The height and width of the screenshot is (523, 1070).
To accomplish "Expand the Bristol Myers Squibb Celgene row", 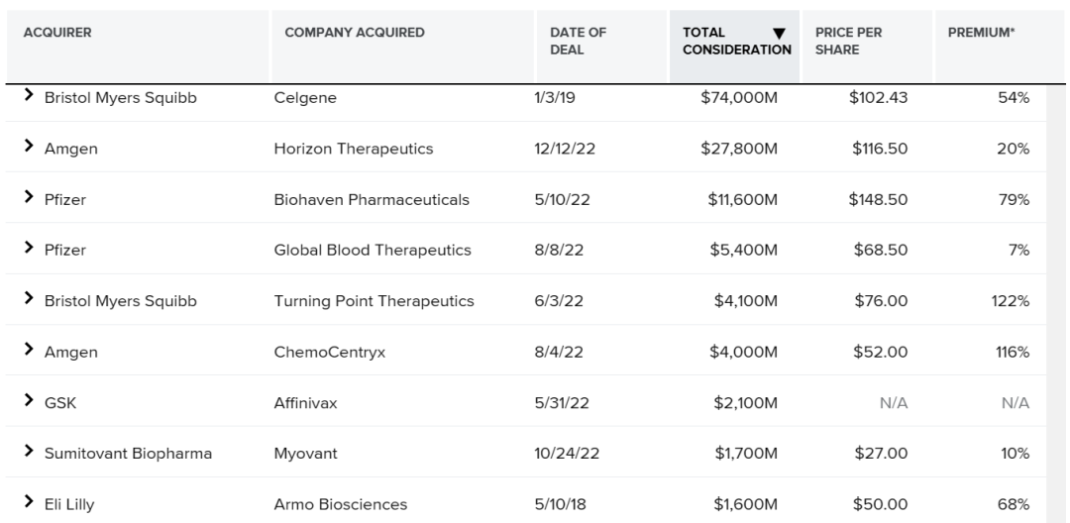I will (x=30, y=97).
